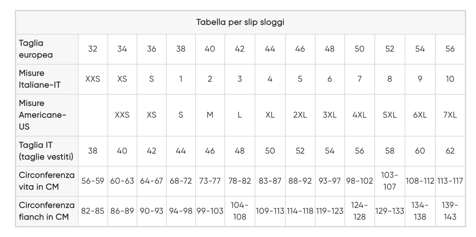The height and width of the screenshot is (237, 476).
Task: Select the "Circonferenza vita in CM" row header
Action: click(47, 181)
